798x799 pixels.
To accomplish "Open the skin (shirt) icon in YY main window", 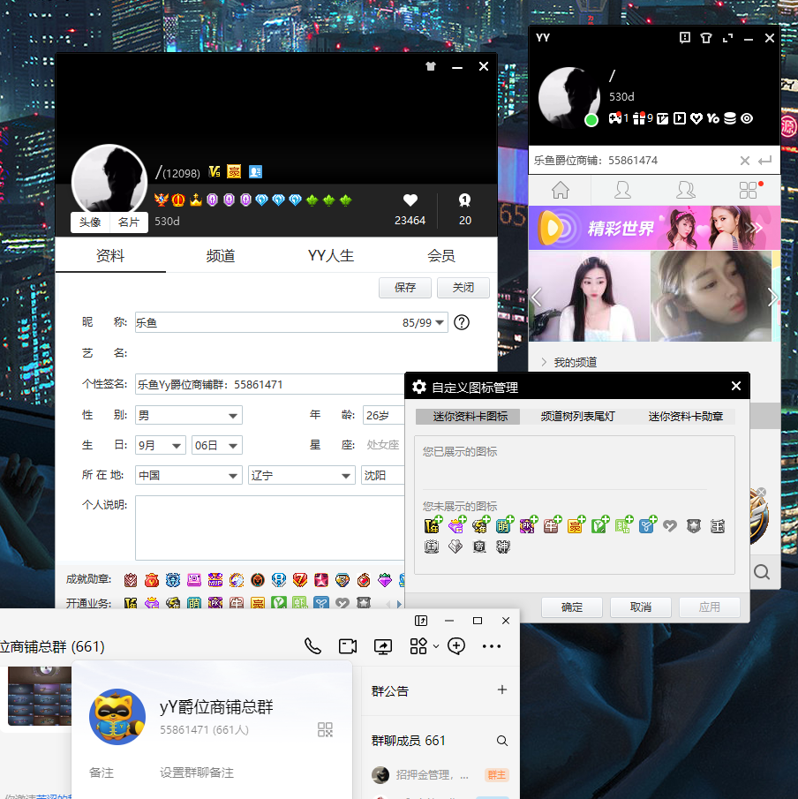I will pos(706,38).
